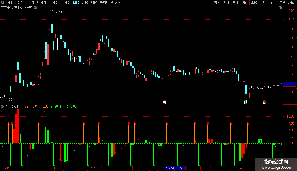
Task: Switch to 5分钟 period
Action: click(x=30, y=2)
